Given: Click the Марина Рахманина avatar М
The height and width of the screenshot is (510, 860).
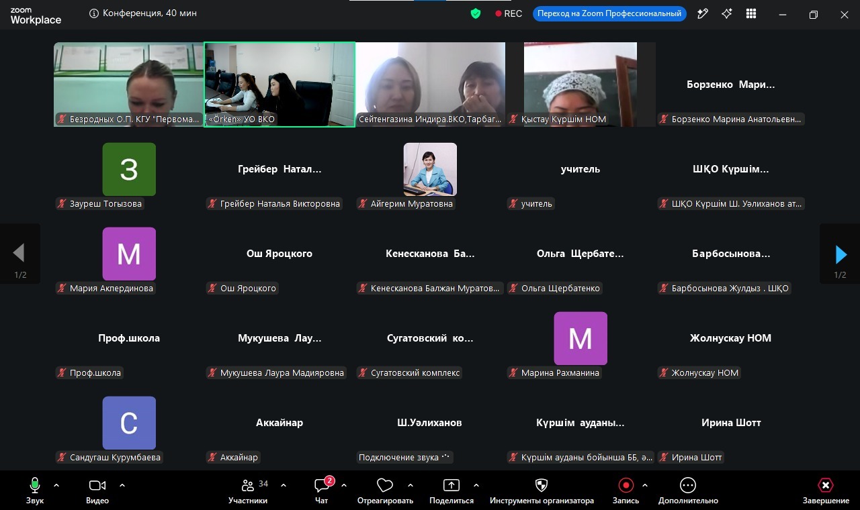Looking at the screenshot, I should (580, 338).
